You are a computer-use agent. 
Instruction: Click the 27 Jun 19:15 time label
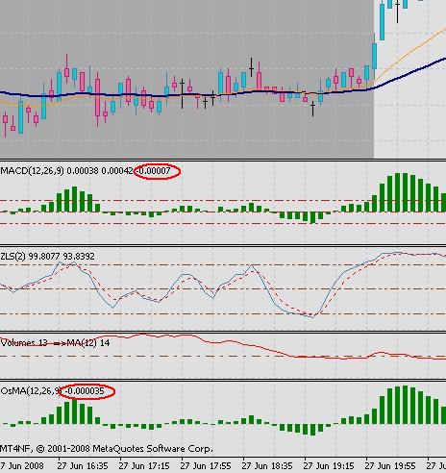pos(329,465)
